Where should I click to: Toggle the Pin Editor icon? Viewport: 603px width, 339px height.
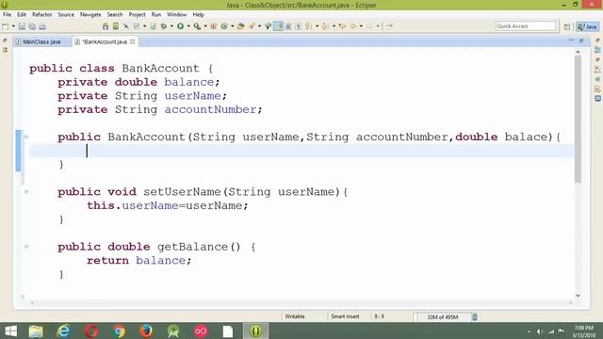389,26
